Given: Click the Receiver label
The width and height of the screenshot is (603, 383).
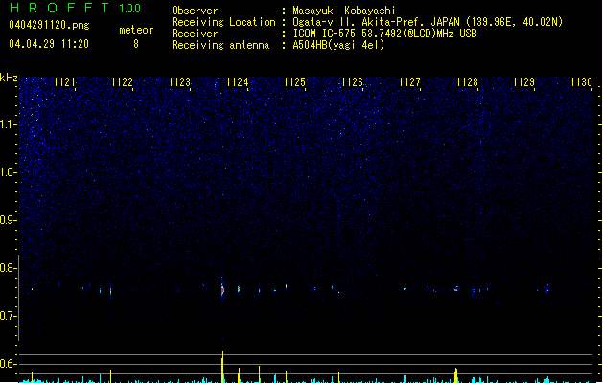Looking at the screenshot, I should tap(195, 34).
